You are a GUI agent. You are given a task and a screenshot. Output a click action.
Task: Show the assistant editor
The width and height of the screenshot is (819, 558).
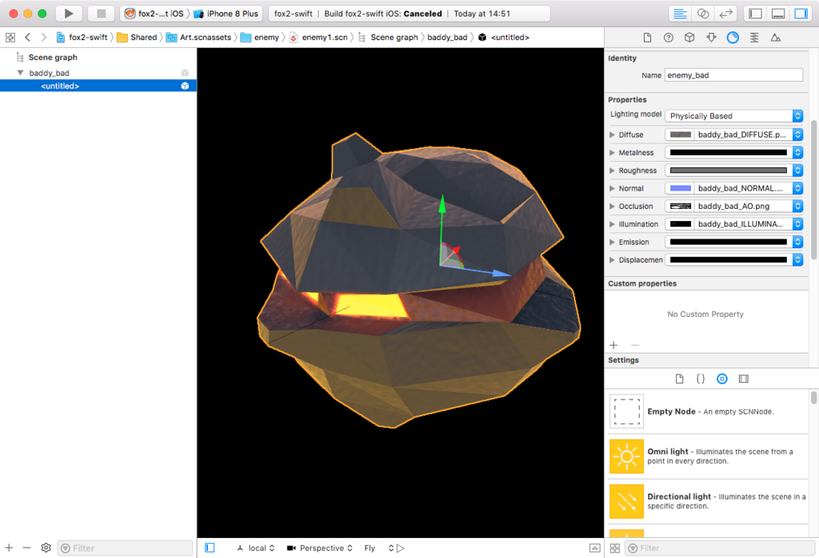(703, 14)
